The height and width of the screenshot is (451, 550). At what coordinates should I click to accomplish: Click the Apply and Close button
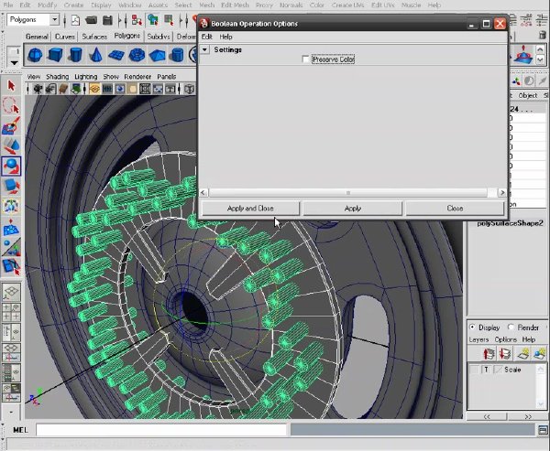(250, 209)
